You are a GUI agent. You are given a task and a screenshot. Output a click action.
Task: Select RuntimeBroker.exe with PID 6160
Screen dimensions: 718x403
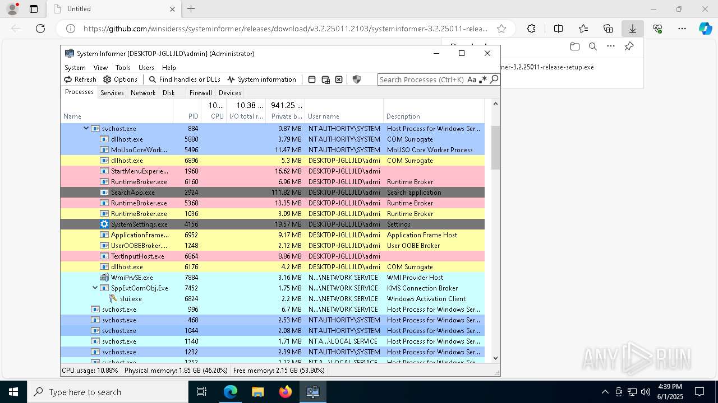[273, 181]
